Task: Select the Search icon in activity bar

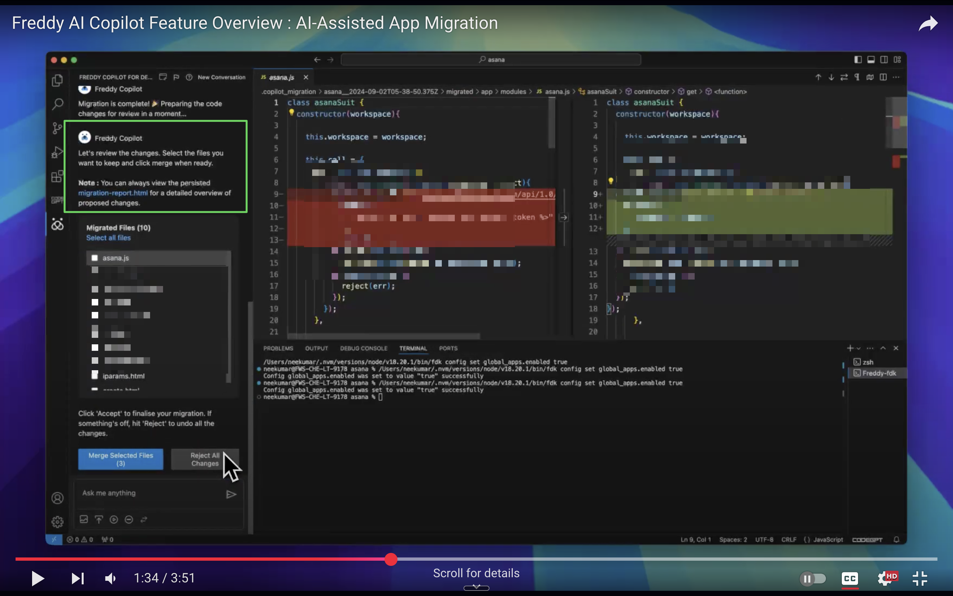Action: (x=58, y=104)
